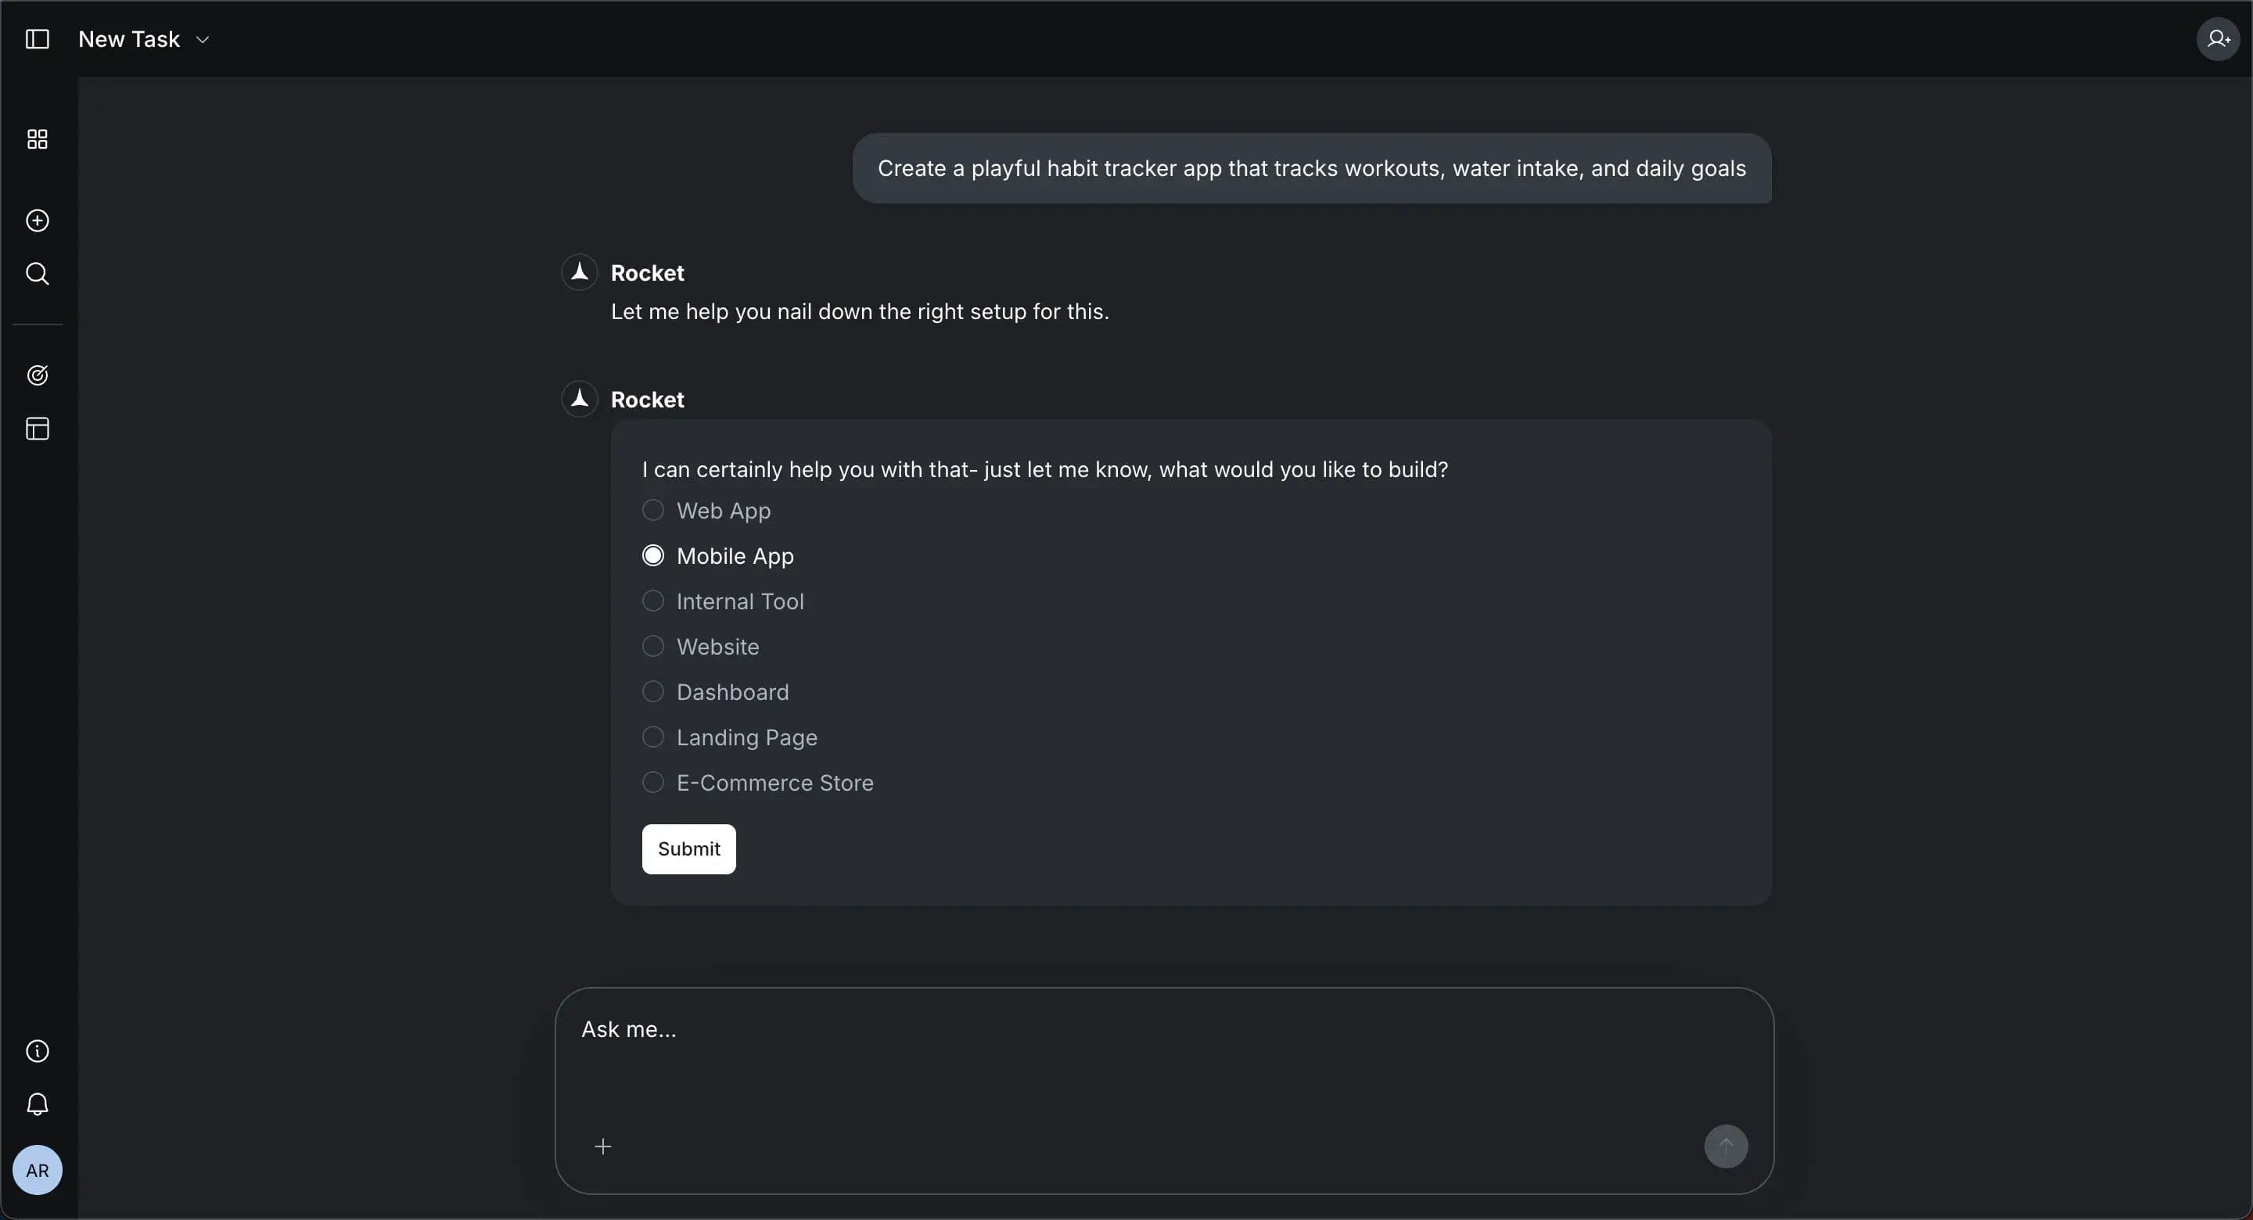The width and height of the screenshot is (2253, 1220).
Task: Expand the New Task dropdown
Action: point(203,40)
